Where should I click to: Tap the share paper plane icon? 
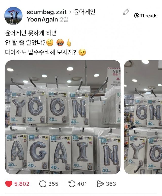point(100,184)
